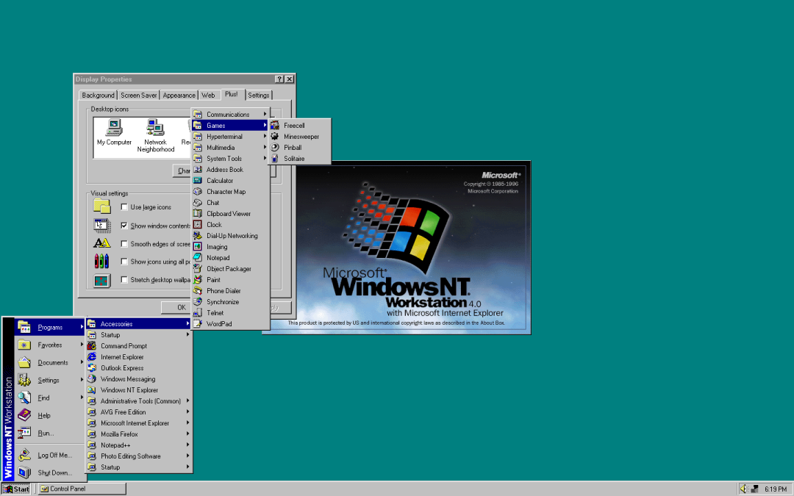Start Internet Explorer from the Programs menu
The height and width of the screenshot is (496, 794).
pyautogui.click(x=124, y=356)
